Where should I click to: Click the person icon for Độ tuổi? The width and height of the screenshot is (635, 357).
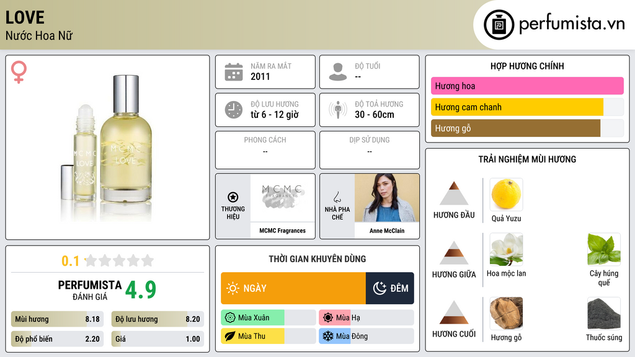[x=338, y=72]
